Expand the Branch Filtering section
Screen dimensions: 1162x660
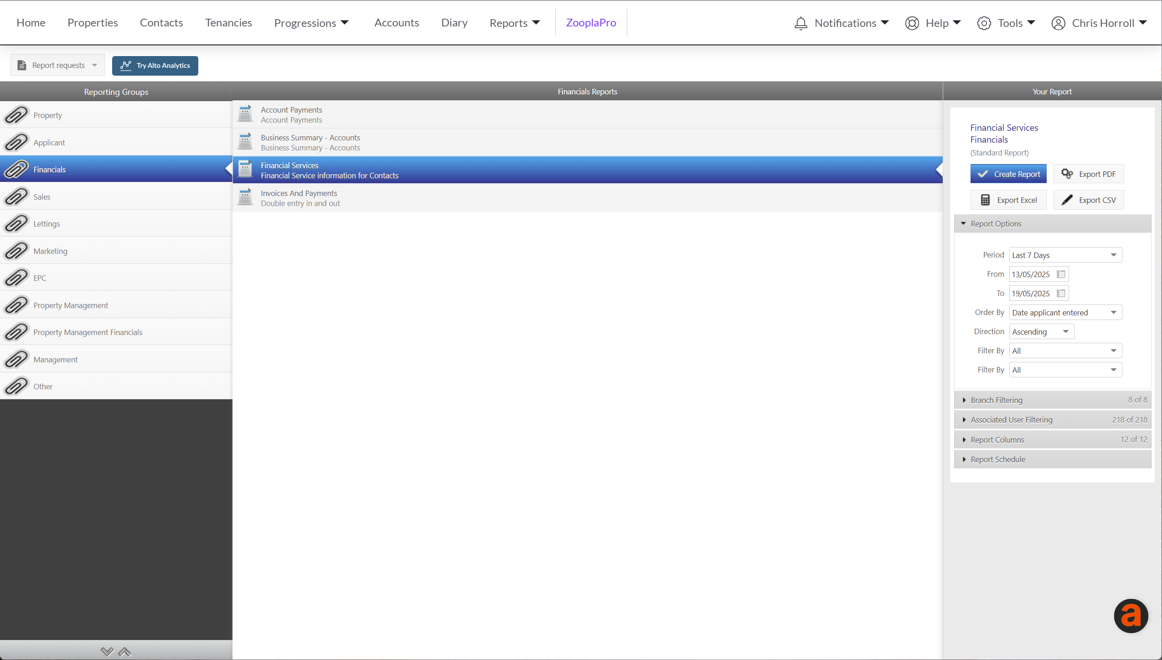[997, 400]
